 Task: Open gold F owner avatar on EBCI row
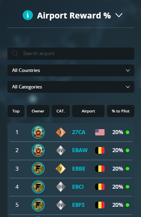pos(38,187)
